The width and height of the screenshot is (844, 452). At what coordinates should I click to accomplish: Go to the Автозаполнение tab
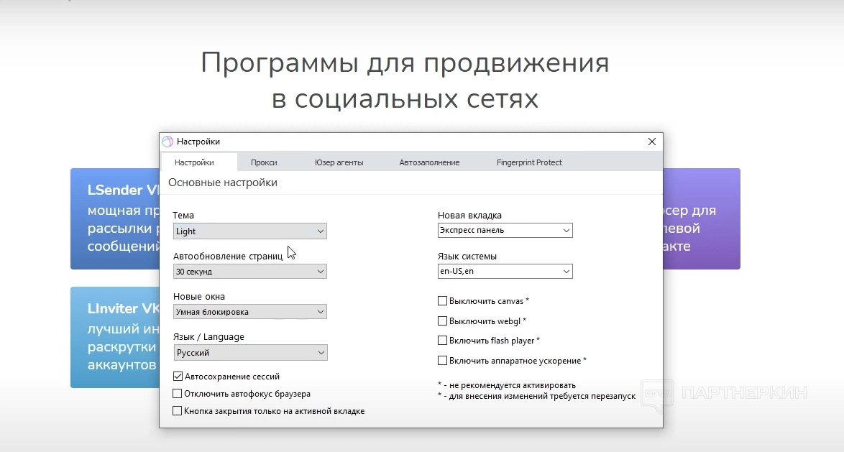[429, 162]
